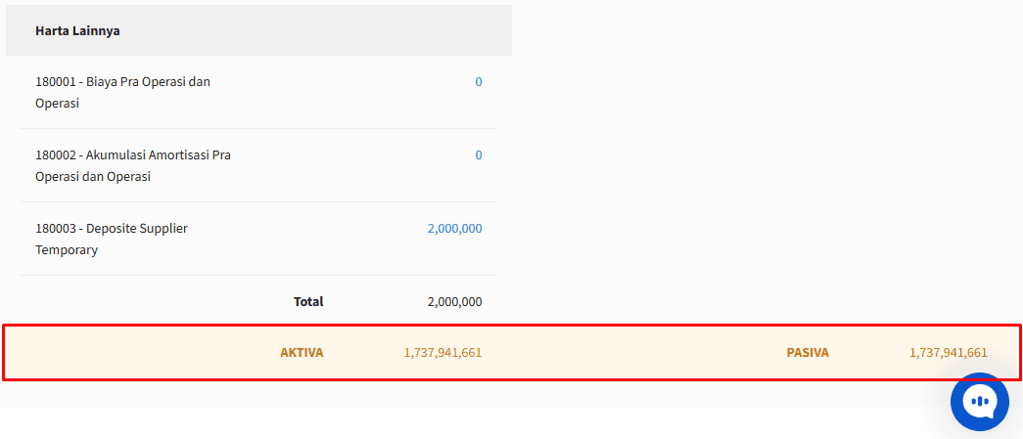Click the bold Total label

(x=308, y=302)
